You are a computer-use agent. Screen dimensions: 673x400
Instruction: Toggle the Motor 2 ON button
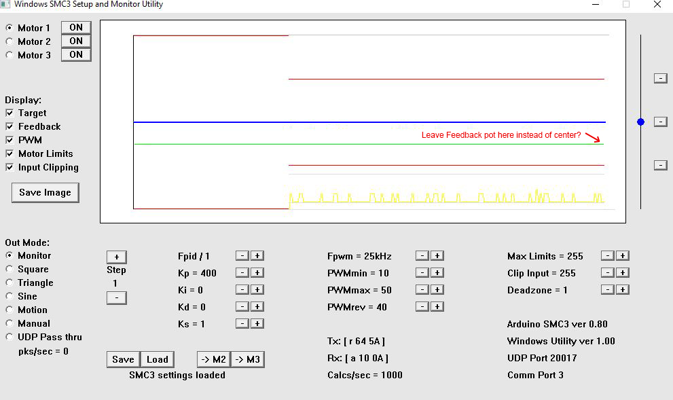pyautogui.click(x=76, y=41)
